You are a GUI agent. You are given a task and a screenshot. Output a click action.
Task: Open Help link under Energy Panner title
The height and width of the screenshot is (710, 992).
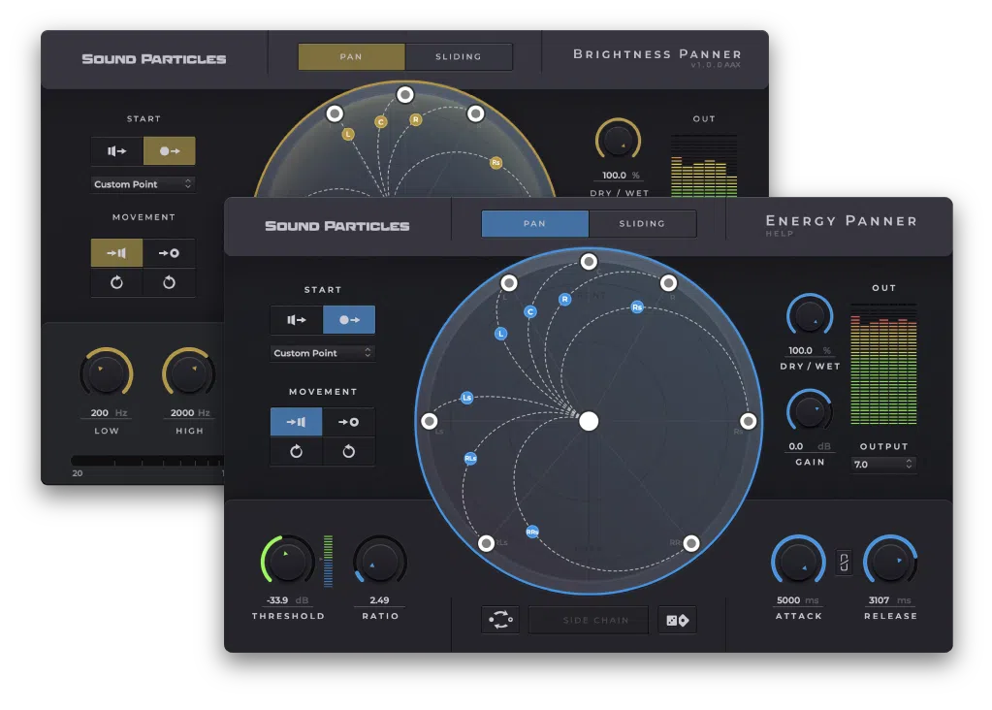click(x=780, y=234)
